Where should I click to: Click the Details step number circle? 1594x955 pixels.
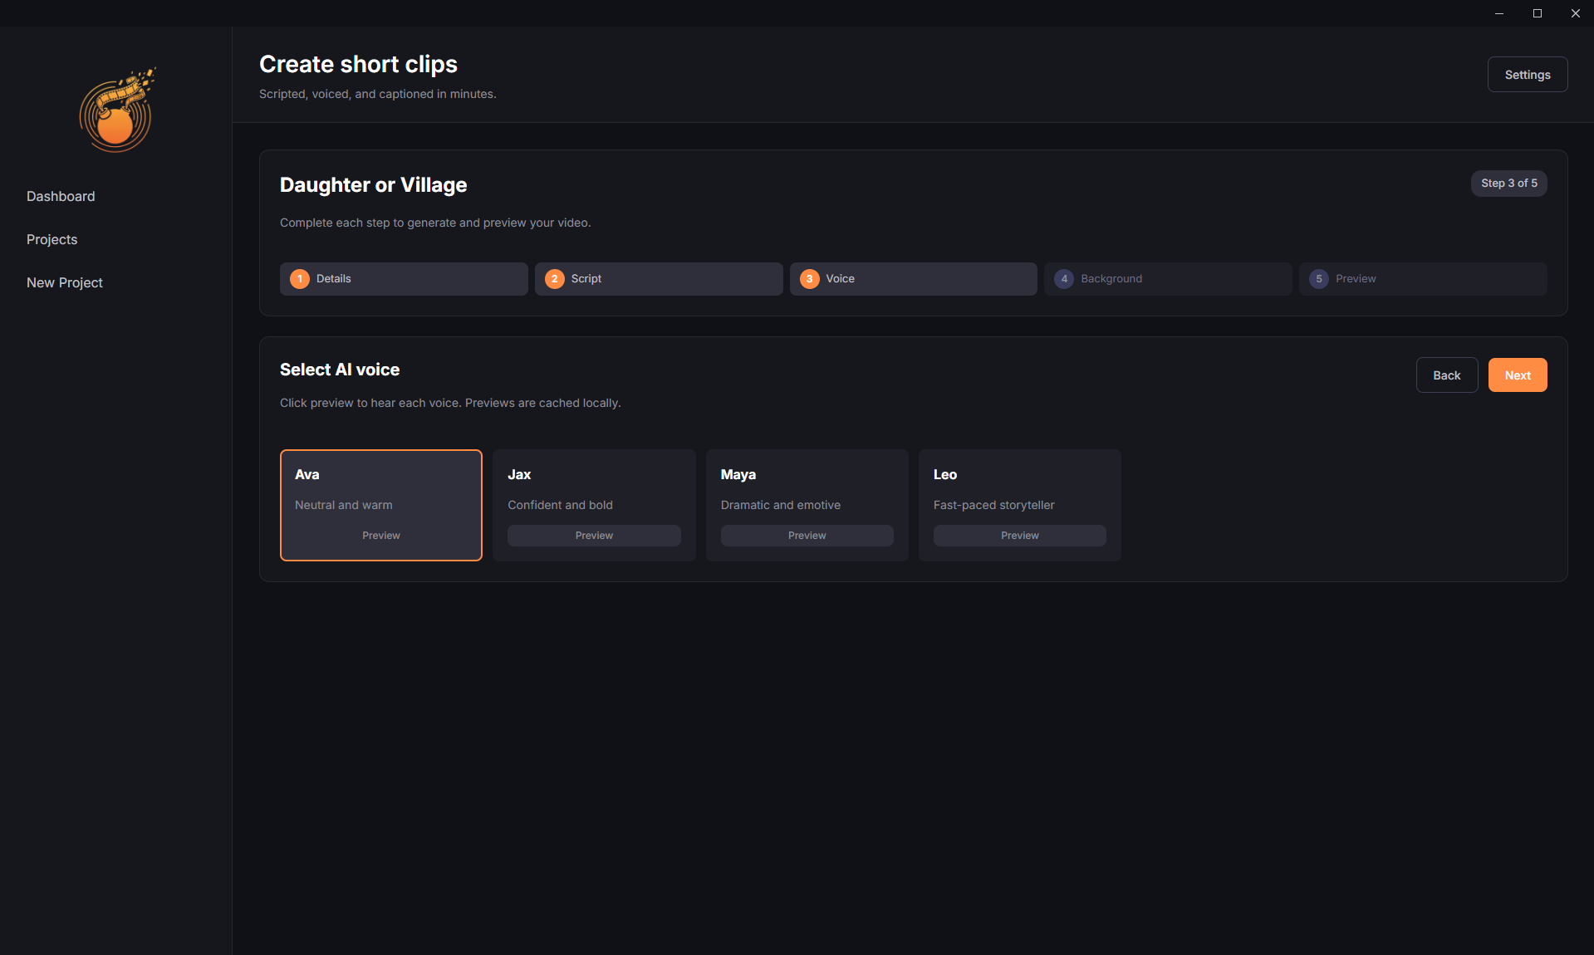(x=300, y=278)
